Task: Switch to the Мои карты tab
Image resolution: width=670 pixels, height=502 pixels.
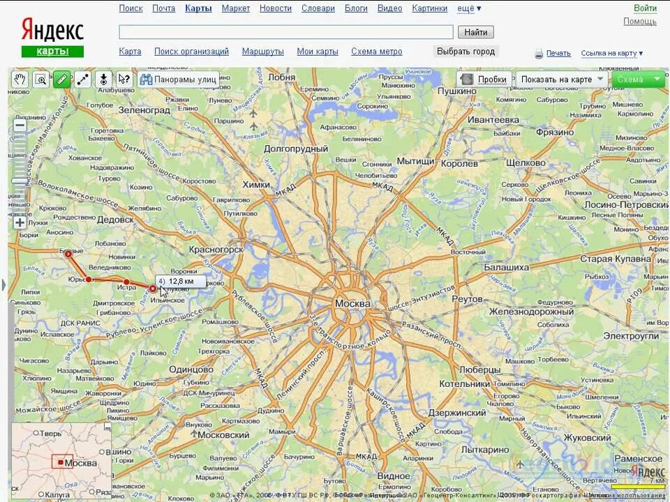Action: (x=318, y=52)
